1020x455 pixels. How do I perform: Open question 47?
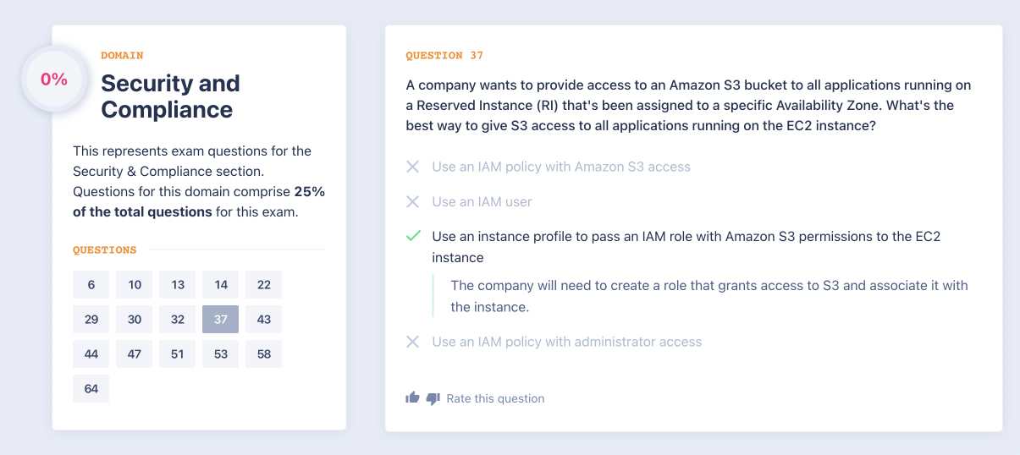(x=135, y=354)
